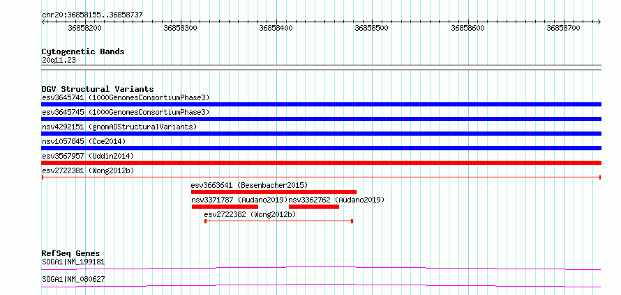Screen dimensions: 621x295
Task: Select the RefSeq Genes track title
Action: point(71,253)
